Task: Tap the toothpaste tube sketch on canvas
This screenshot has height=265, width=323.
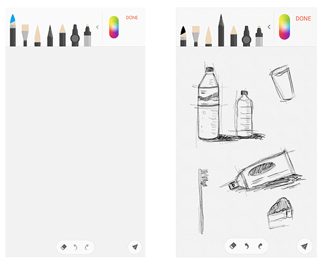Action: (262, 171)
